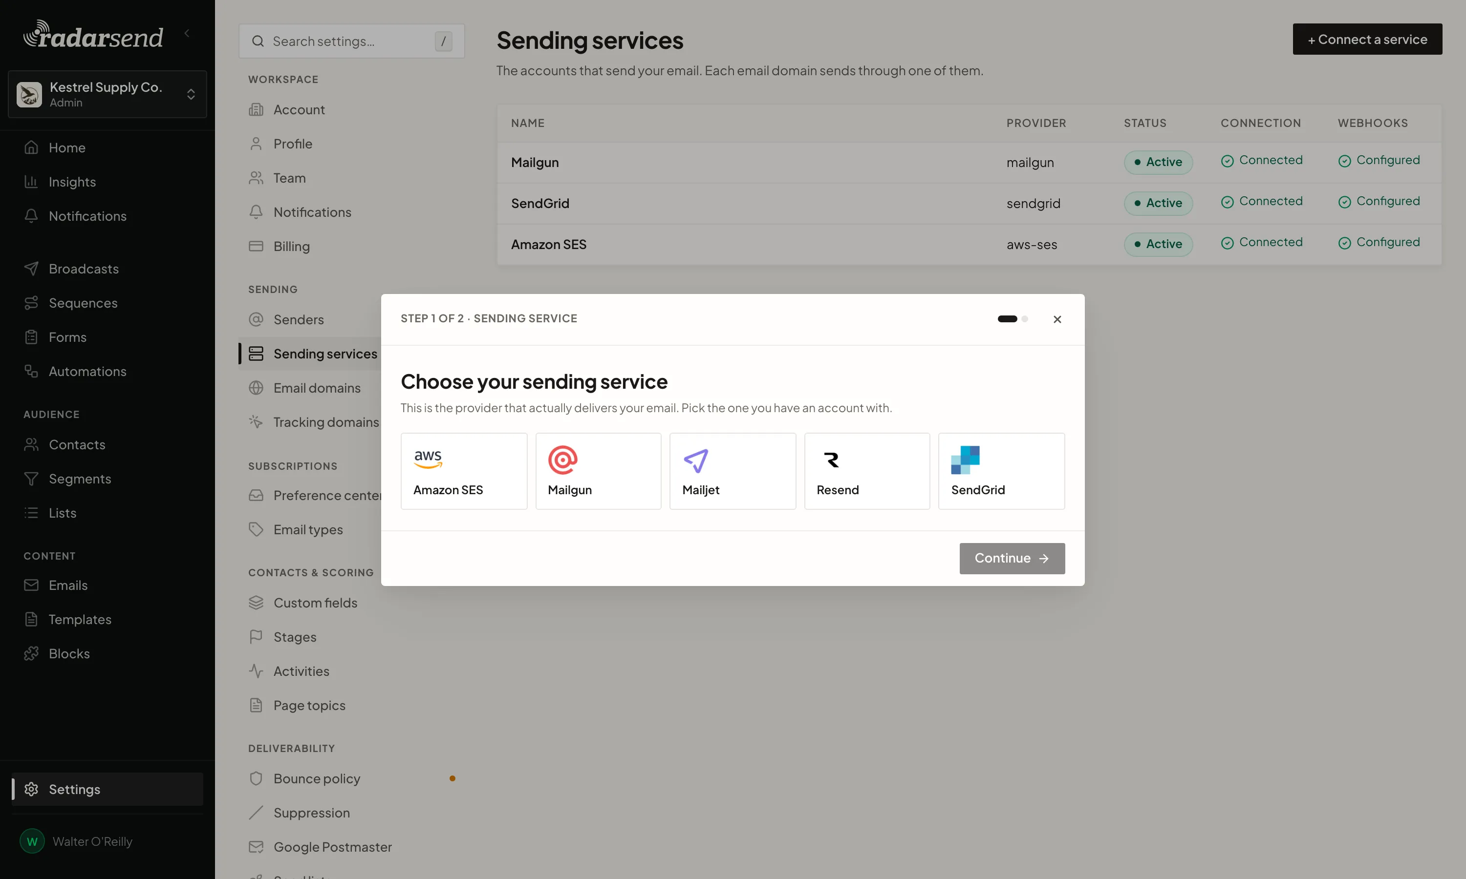The height and width of the screenshot is (879, 1466).
Task: Click the Active status badge for SendGrid
Action: coord(1158,203)
